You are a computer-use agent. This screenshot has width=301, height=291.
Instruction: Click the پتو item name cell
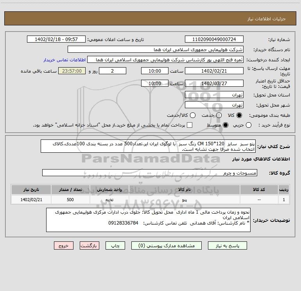click(x=184, y=200)
